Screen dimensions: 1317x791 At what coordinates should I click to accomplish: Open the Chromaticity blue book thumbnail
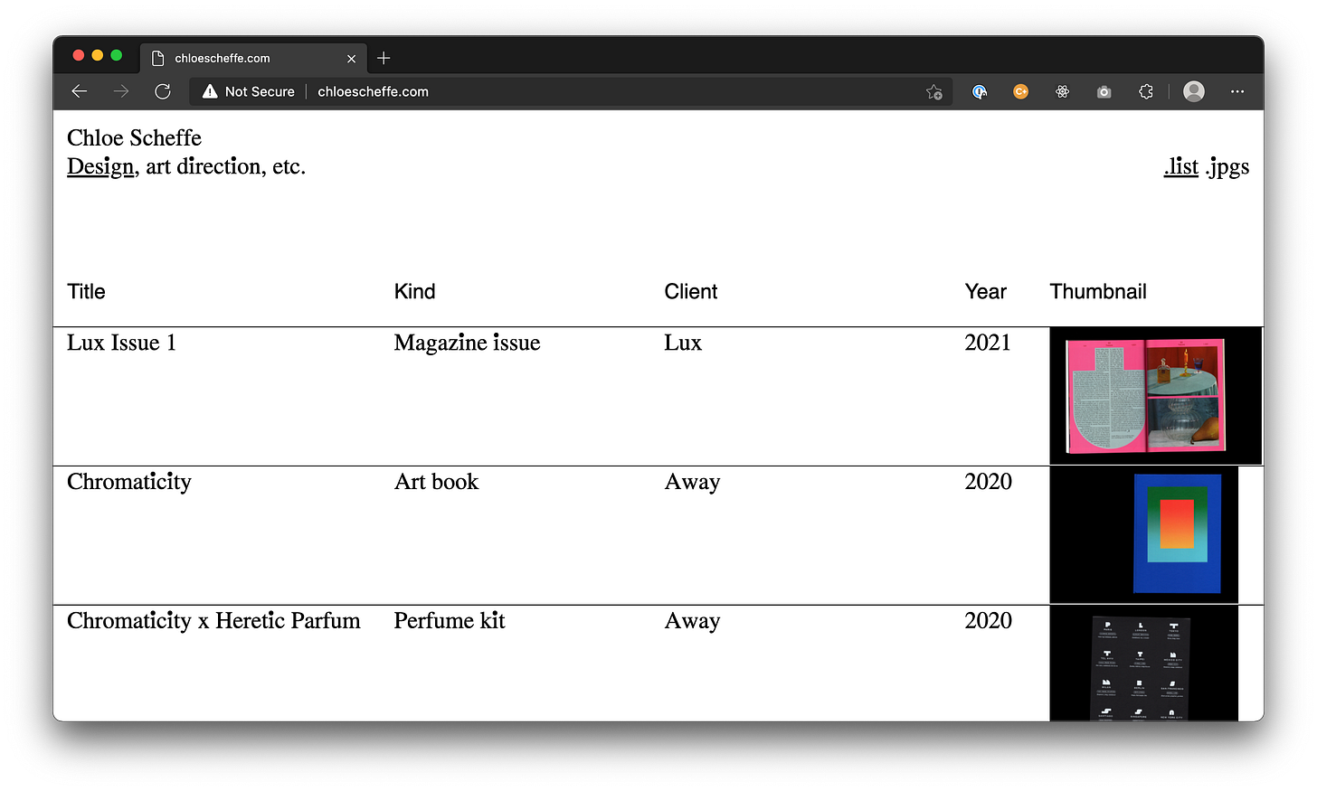click(x=1143, y=534)
